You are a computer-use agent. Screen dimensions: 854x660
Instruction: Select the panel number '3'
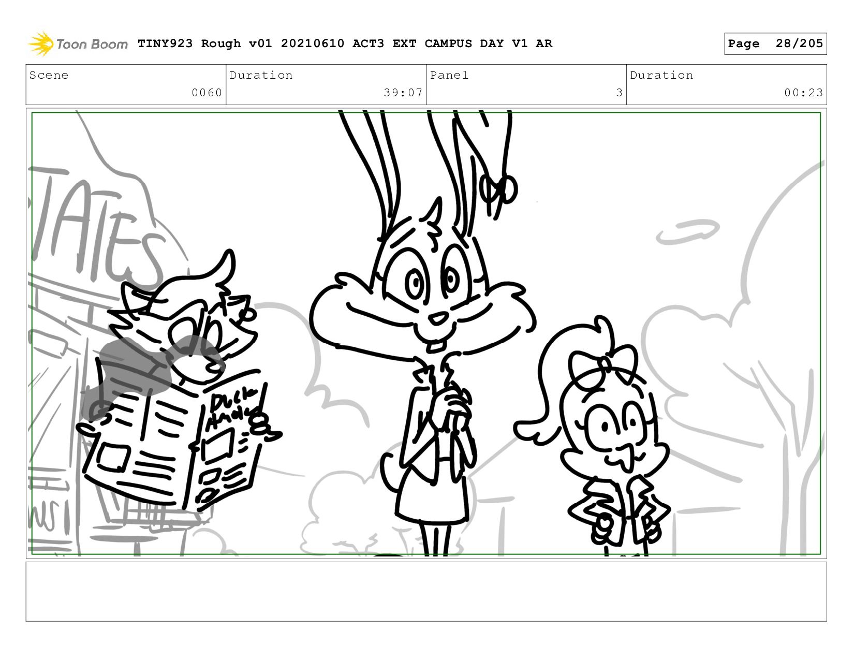click(619, 93)
